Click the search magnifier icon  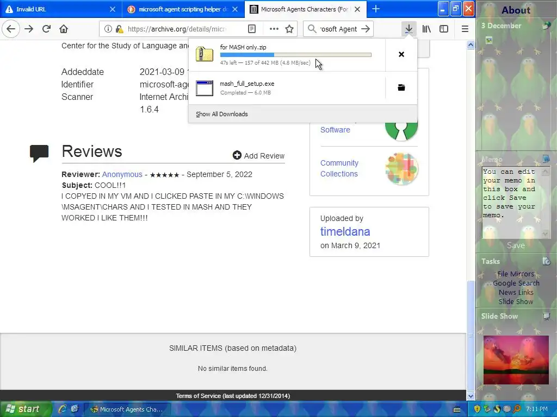(x=312, y=29)
